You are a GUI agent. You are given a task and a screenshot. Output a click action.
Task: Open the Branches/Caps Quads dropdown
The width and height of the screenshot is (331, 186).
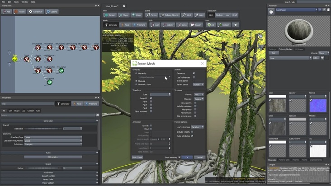(53, 137)
